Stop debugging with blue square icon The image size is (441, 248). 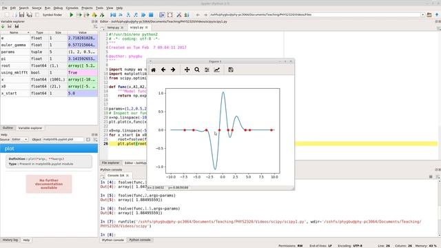pos(151,14)
